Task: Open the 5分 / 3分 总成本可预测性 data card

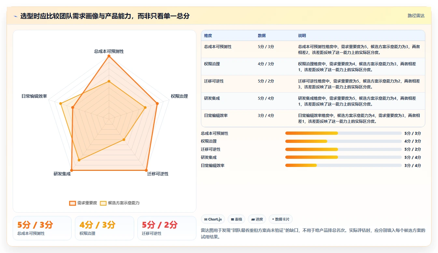Action: 42,228
